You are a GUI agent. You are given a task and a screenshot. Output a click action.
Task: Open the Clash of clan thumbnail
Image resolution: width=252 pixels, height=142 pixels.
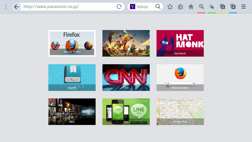(x=126, y=43)
